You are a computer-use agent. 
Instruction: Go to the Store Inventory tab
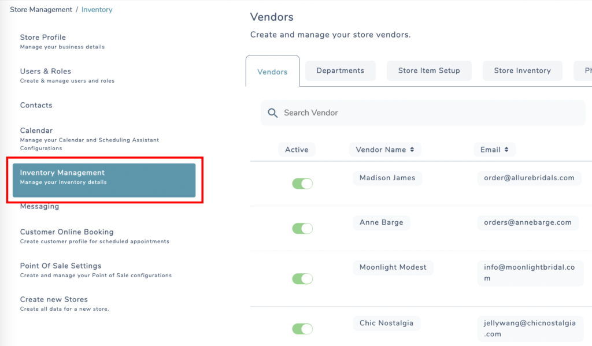click(522, 70)
